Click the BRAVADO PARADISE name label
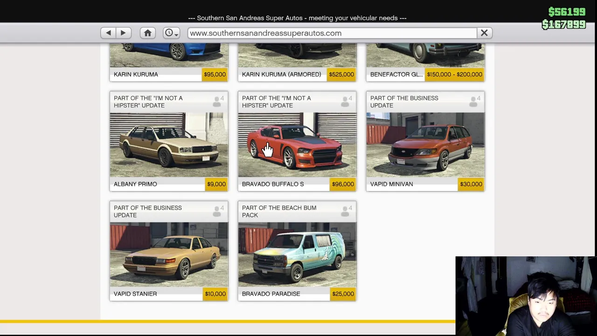This screenshot has width=597, height=336. pyautogui.click(x=271, y=294)
